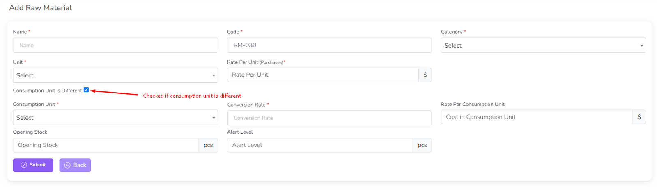
Task: Click dollar sign beside Cost in Consumption Unit
Action: (x=639, y=117)
